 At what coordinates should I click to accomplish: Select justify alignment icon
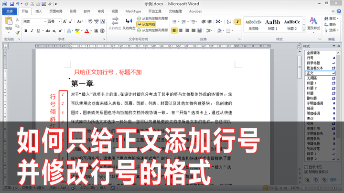[193, 30]
